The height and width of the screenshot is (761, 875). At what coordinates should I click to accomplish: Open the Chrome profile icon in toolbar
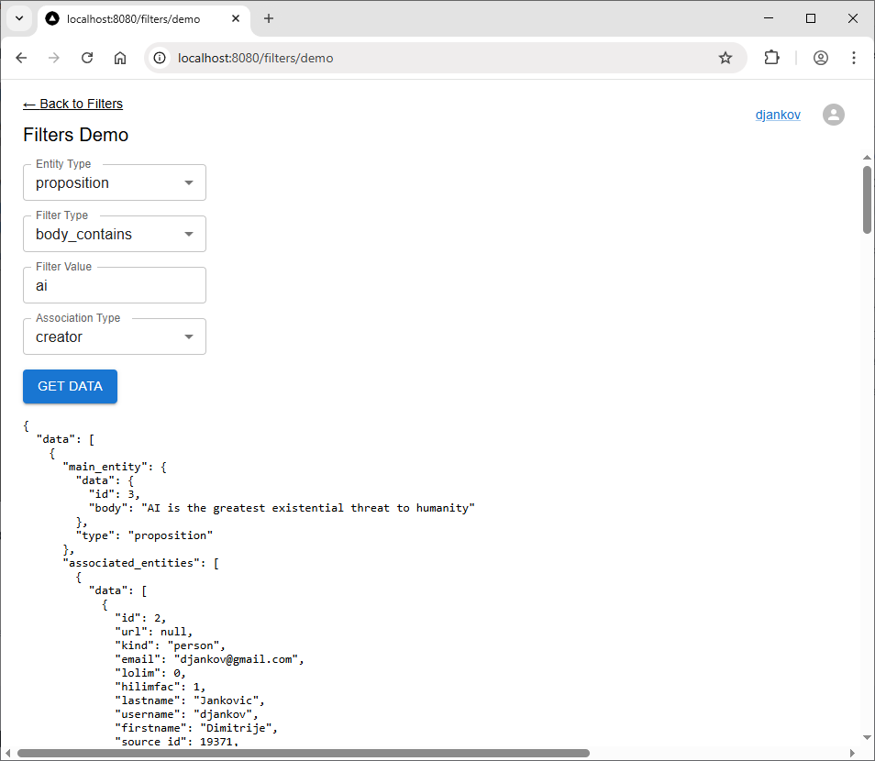pyautogui.click(x=821, y=58)
